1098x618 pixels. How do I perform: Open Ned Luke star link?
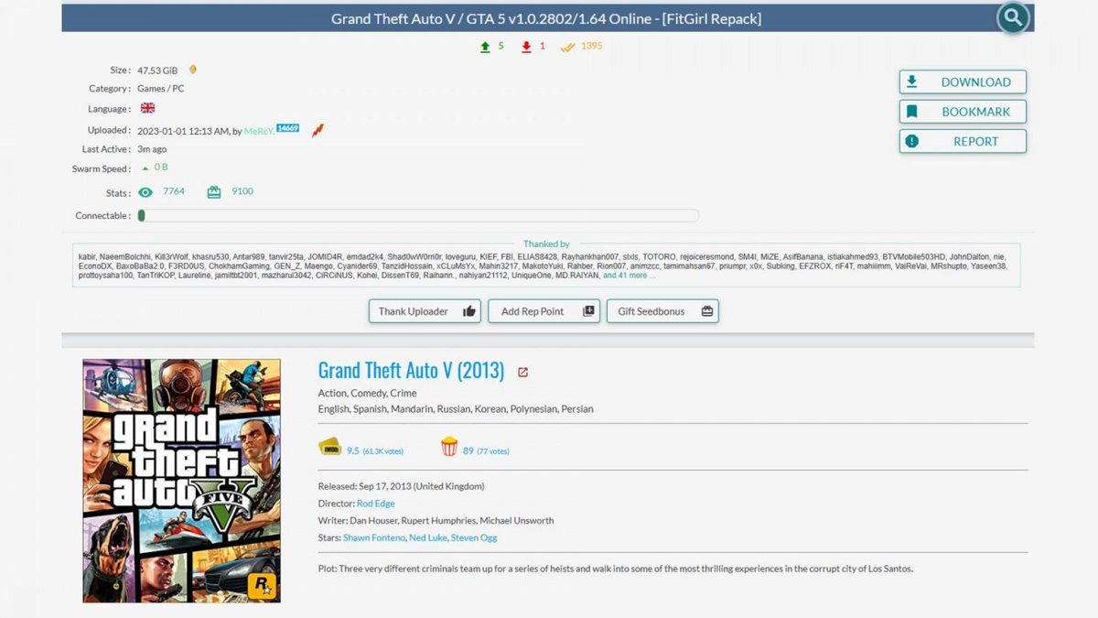[426, 537]
